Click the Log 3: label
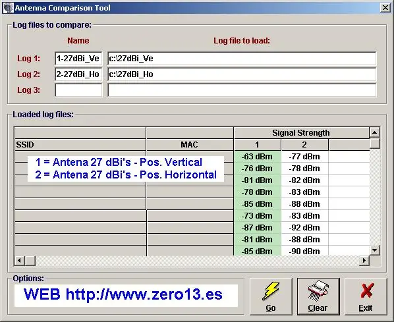Screen dimensions: 394x322 click(x=28, y=90)
